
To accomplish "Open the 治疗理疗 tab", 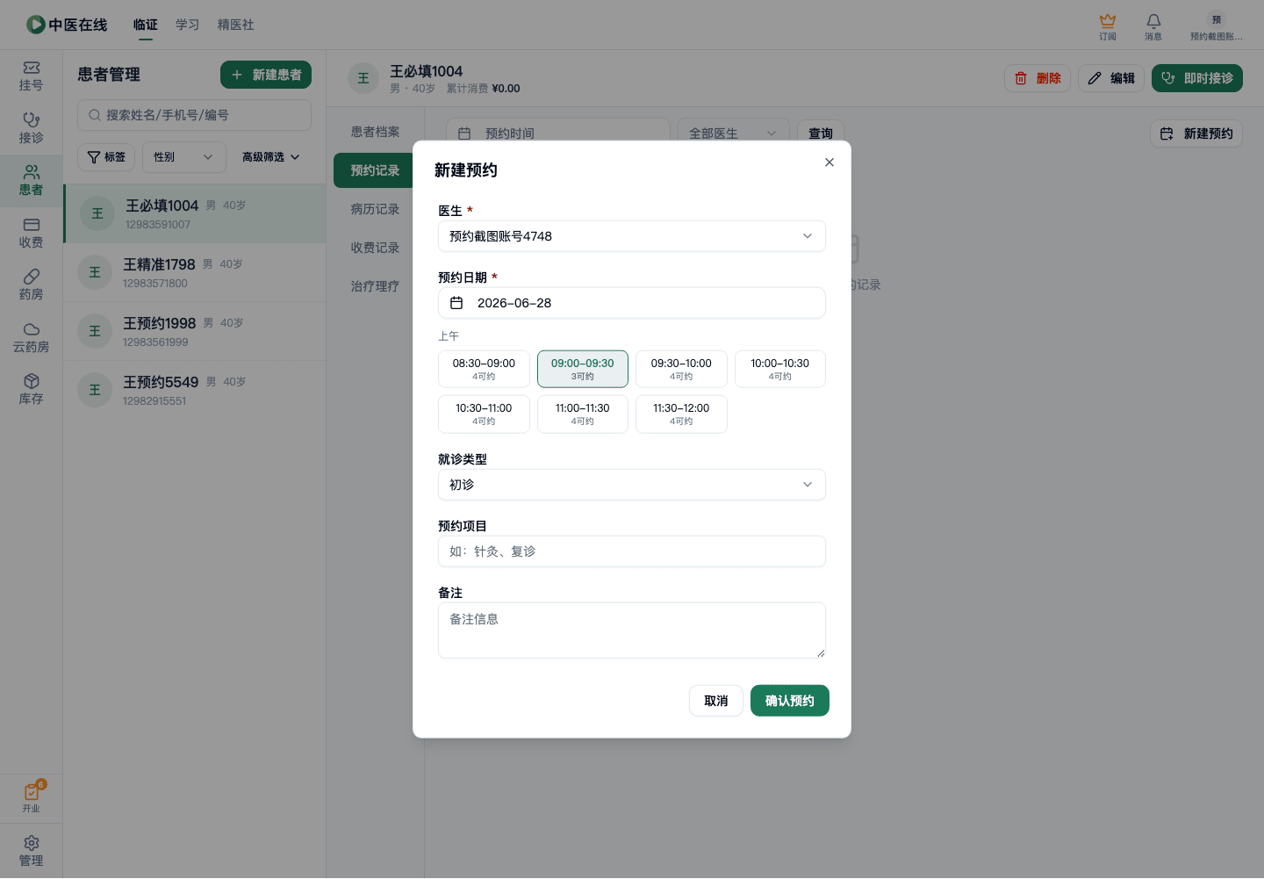I will 375,286.
